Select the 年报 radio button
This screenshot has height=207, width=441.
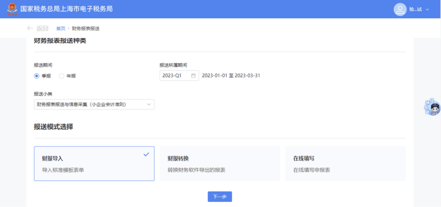tap(62, 76)
